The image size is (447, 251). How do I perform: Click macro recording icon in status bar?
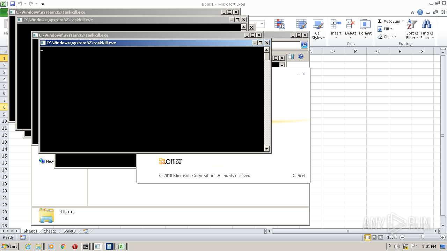pos(23,237)
